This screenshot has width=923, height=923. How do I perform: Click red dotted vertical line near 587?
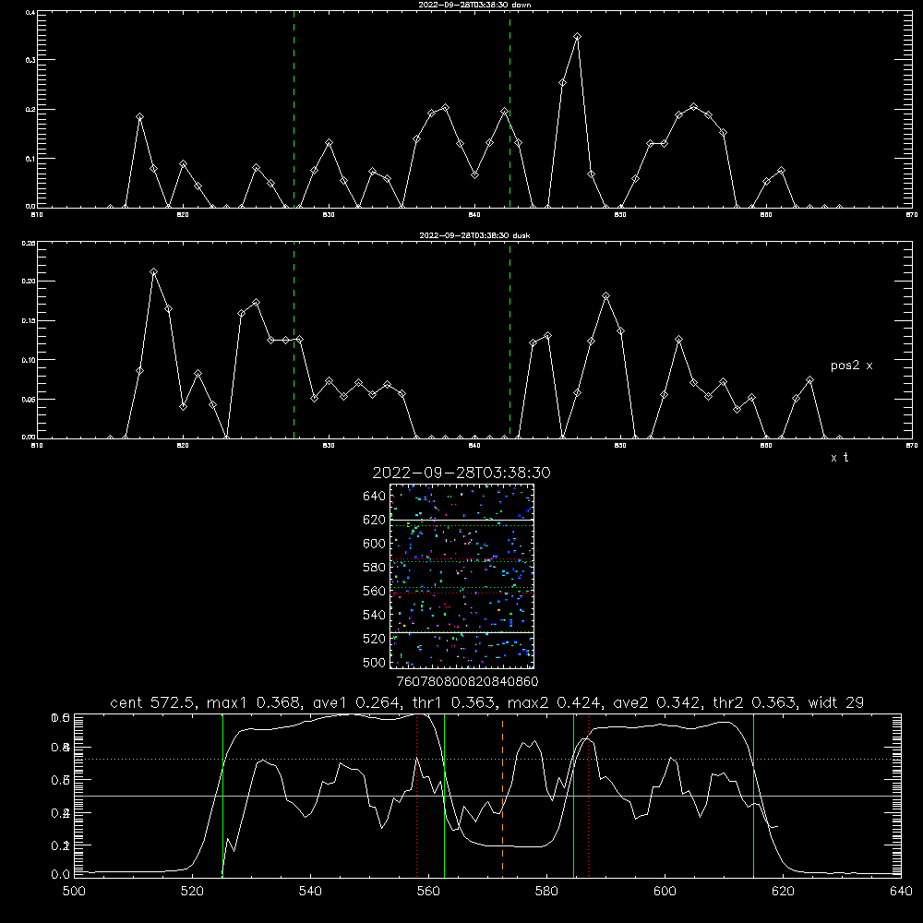(588, 795)
